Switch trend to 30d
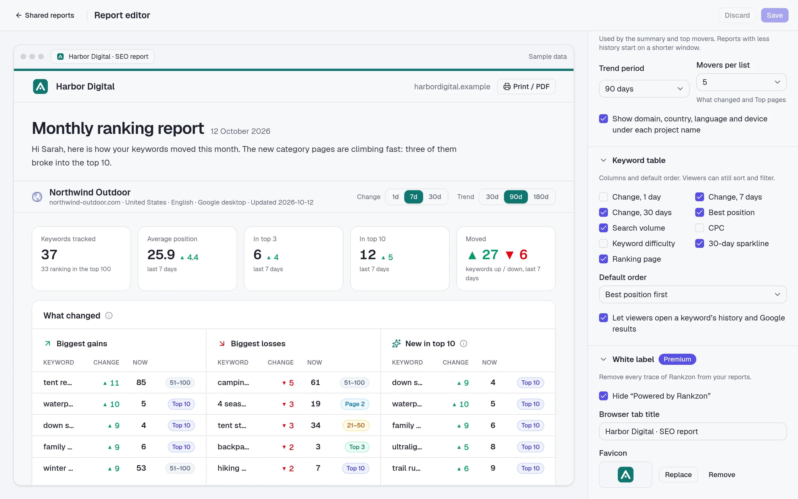Viewport: 798px width, 499px height. [492, 197]
